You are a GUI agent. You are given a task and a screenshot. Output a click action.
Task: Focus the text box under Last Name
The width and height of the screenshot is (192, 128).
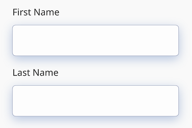95,101
